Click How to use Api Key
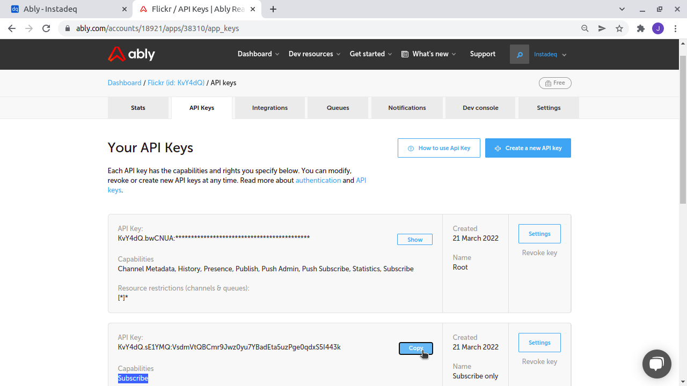Image resolution: width=687 pixels, height=386 pixels. click(x=439, y=148)
